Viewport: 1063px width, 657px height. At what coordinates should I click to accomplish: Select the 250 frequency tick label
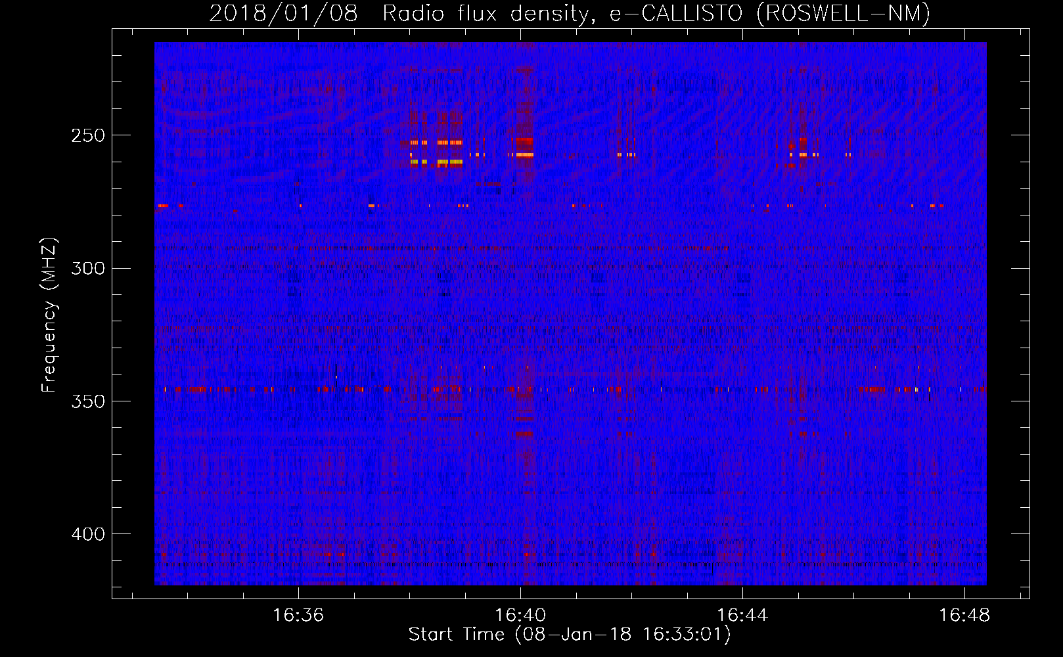(88, 135)
